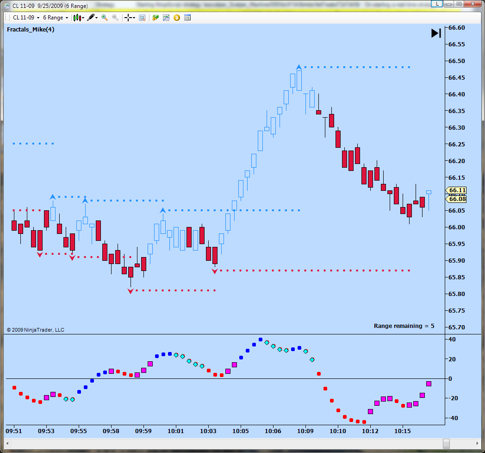
Task: Select the Fractals_Mike(4) indicator label
Action: pos(31,30)
